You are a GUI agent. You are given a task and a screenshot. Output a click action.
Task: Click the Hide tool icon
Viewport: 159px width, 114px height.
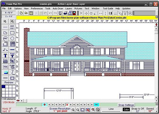pyautogui.click(x=5, y=67)
